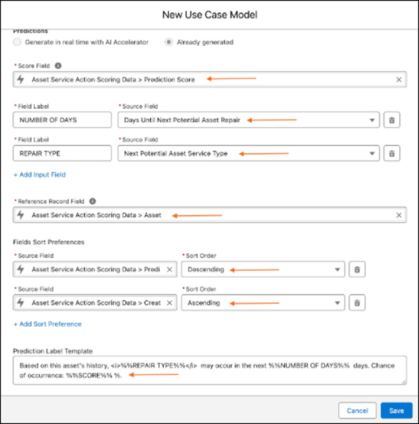Click the Reference Record Field lookup box

[209, 215]
